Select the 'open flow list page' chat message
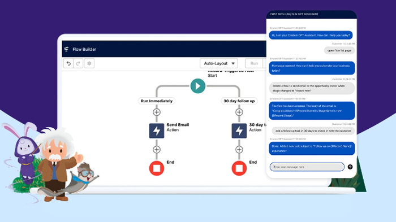The image size is (396, 222). (x=339, y=50)
